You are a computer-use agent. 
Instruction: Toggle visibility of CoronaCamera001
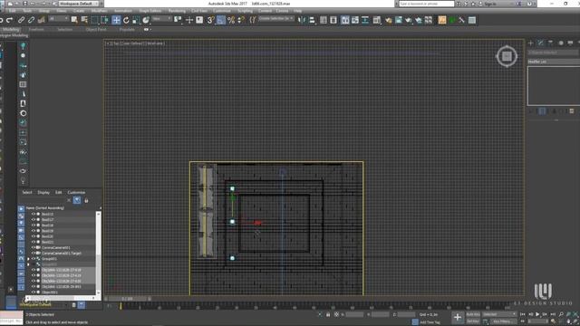tap(34, 247)
